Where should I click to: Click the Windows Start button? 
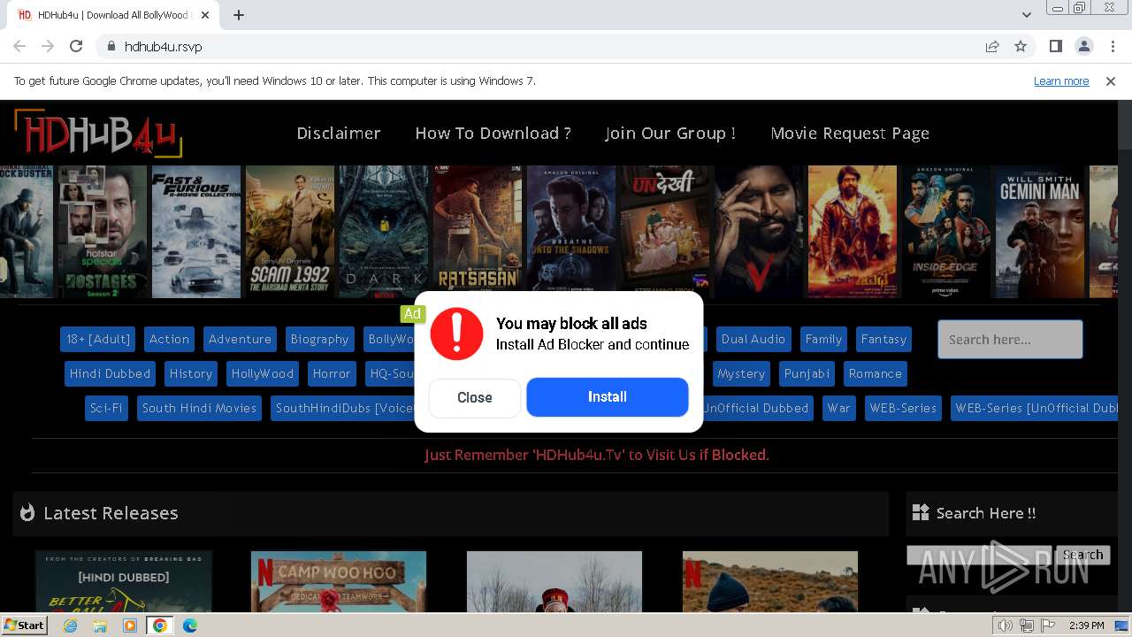coord(25,625)
